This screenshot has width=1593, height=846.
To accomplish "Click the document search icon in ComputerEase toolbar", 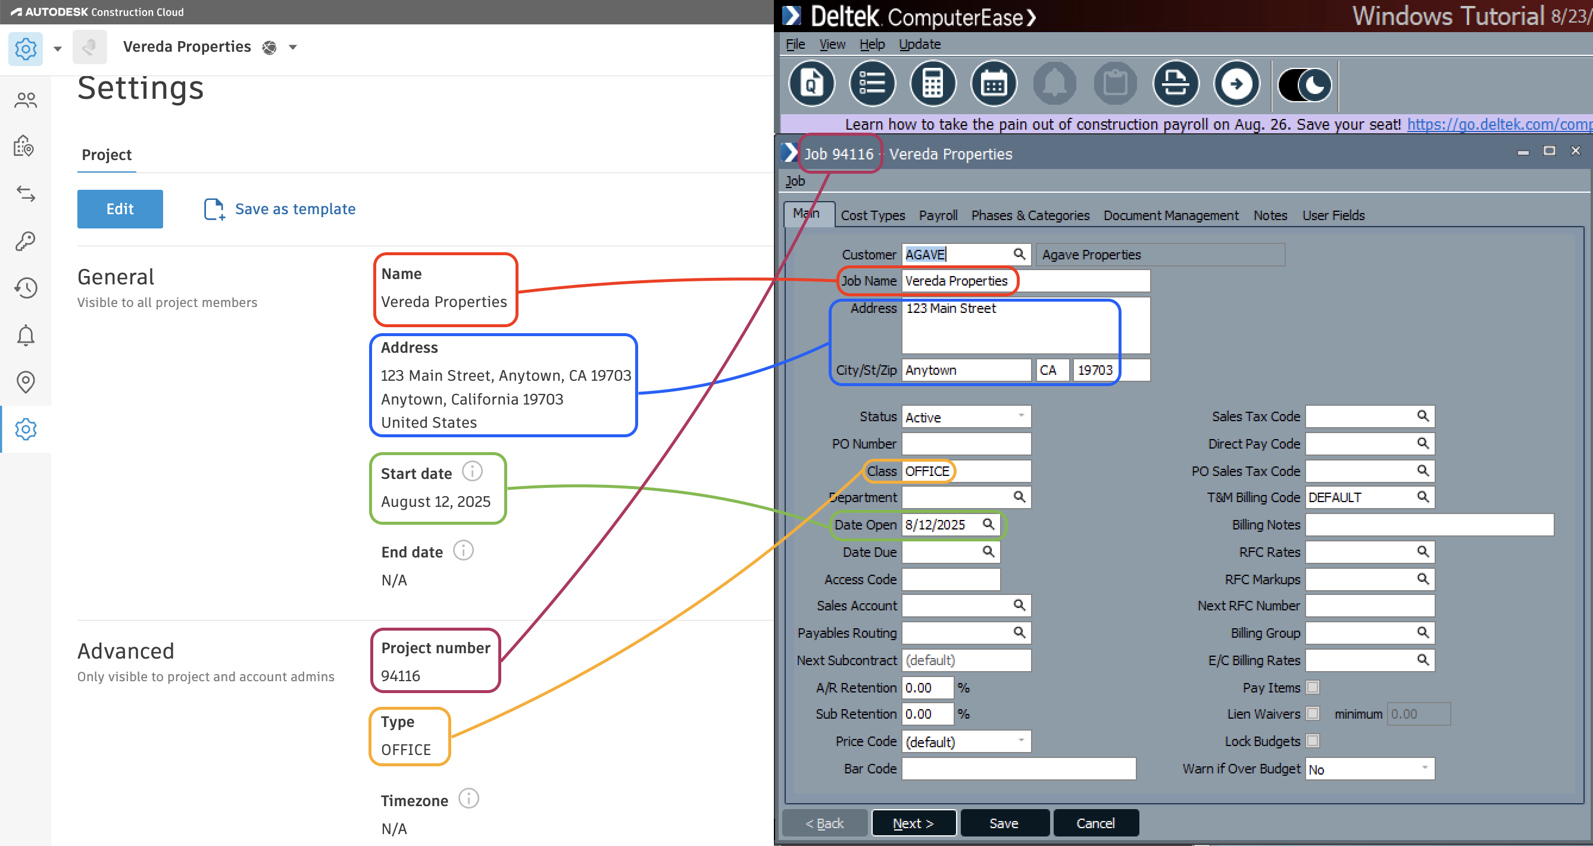I will click(811, 83).
